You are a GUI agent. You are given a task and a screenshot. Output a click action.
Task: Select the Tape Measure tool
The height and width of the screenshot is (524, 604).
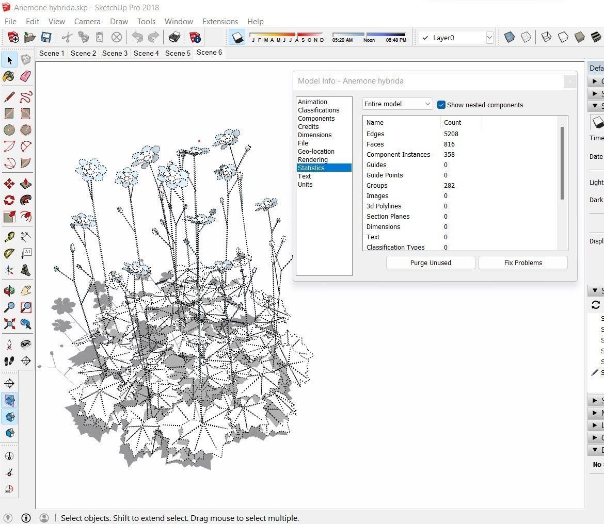[9, 237]
